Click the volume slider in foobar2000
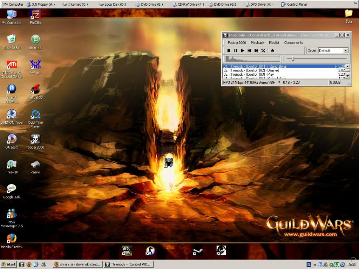Image resolution: width=359 pixels, height=269 pixels. [317, 59]
